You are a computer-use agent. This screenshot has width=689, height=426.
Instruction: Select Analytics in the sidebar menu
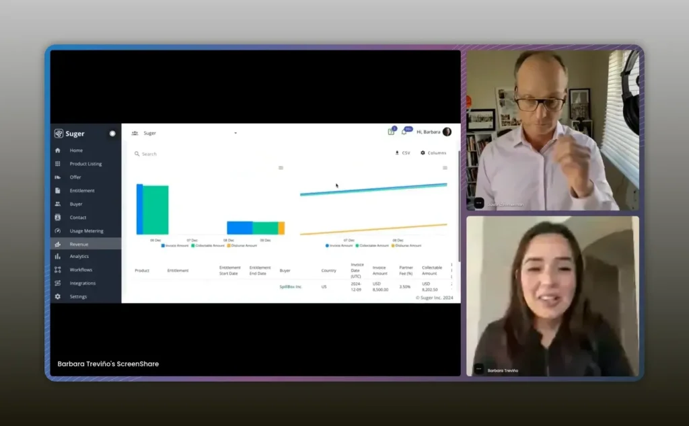click(x=79, y=257)
